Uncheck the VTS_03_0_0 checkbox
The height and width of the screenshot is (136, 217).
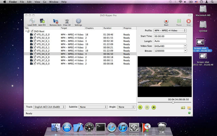tap(35, 44)
